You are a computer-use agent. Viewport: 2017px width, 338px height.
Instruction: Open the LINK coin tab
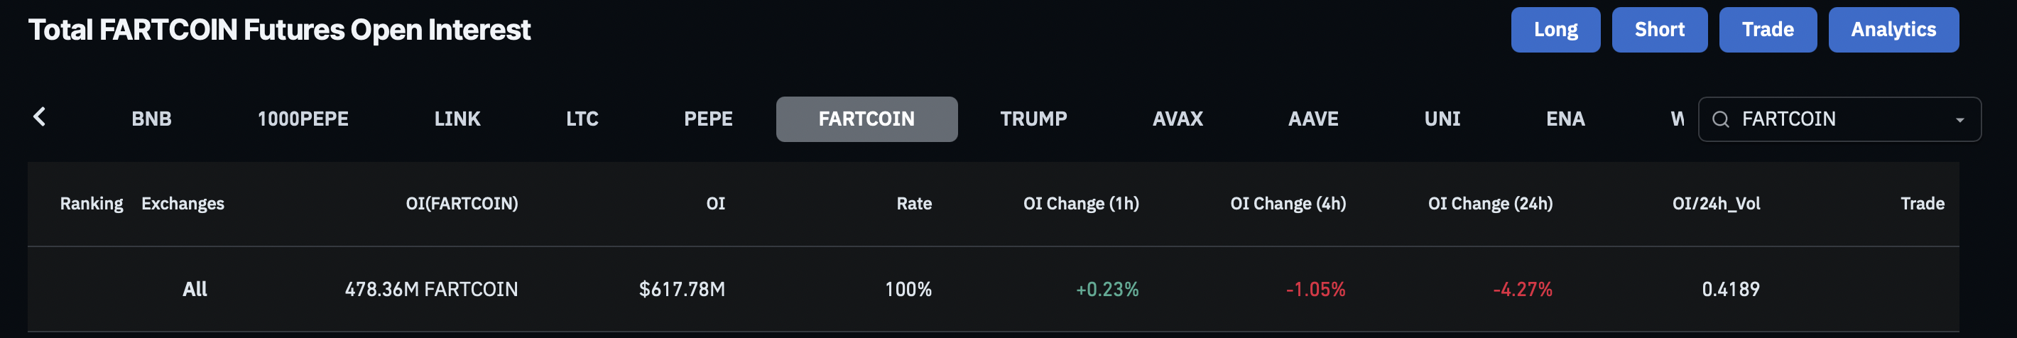(457, 119)
